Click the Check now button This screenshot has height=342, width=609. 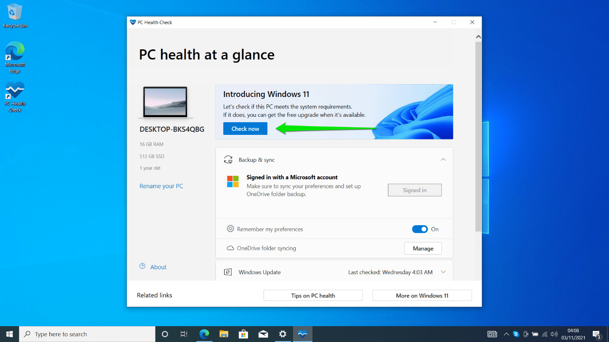click(245, 129)
